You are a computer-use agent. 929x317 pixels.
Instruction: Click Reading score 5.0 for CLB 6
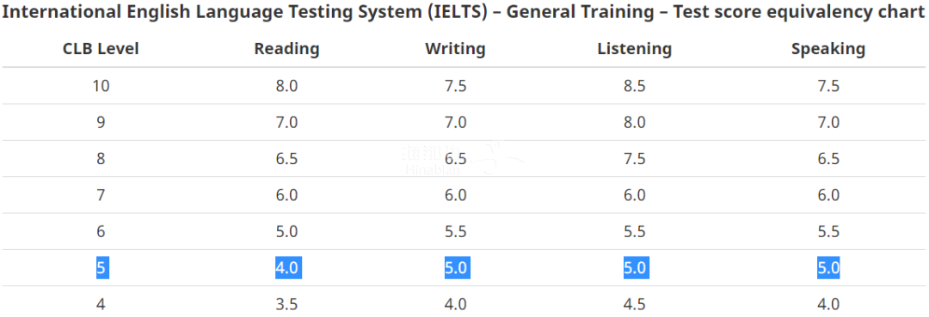pos(286,232)
